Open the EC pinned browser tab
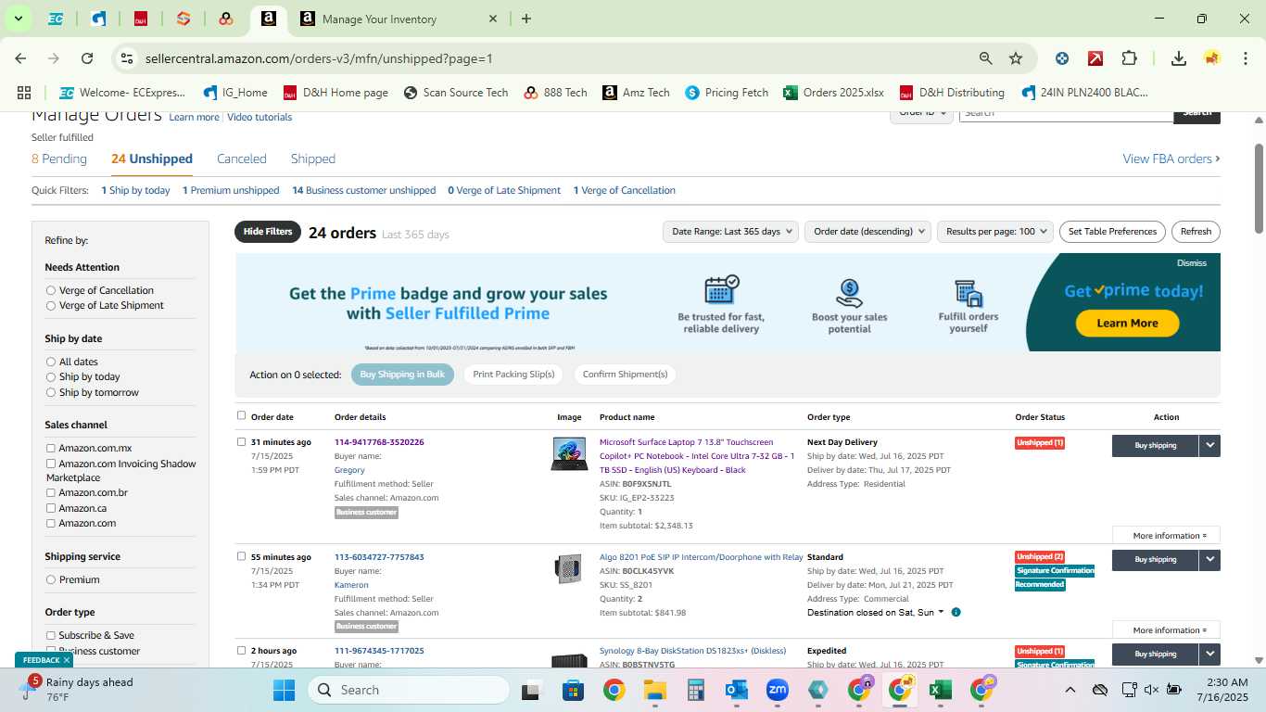Viewport: 1266px width, 712px height. click(x=56, y=19)
